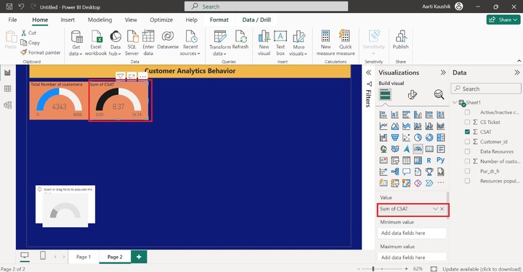
Task: Check the Number of custo... checkbox
Action: click(467, 161)
